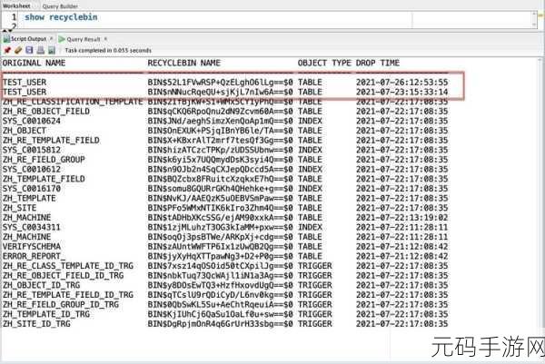Save the script output with the disk icon
Screen dimensions: 545x364
[x=29, y=50]
